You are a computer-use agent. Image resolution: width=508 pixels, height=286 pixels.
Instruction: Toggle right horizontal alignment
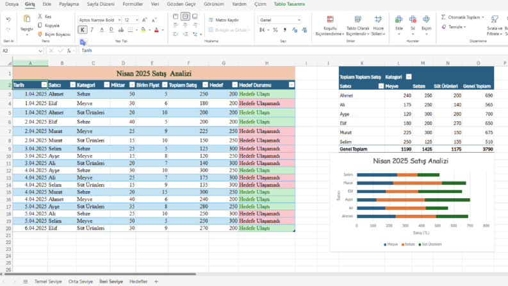[195, 25]
